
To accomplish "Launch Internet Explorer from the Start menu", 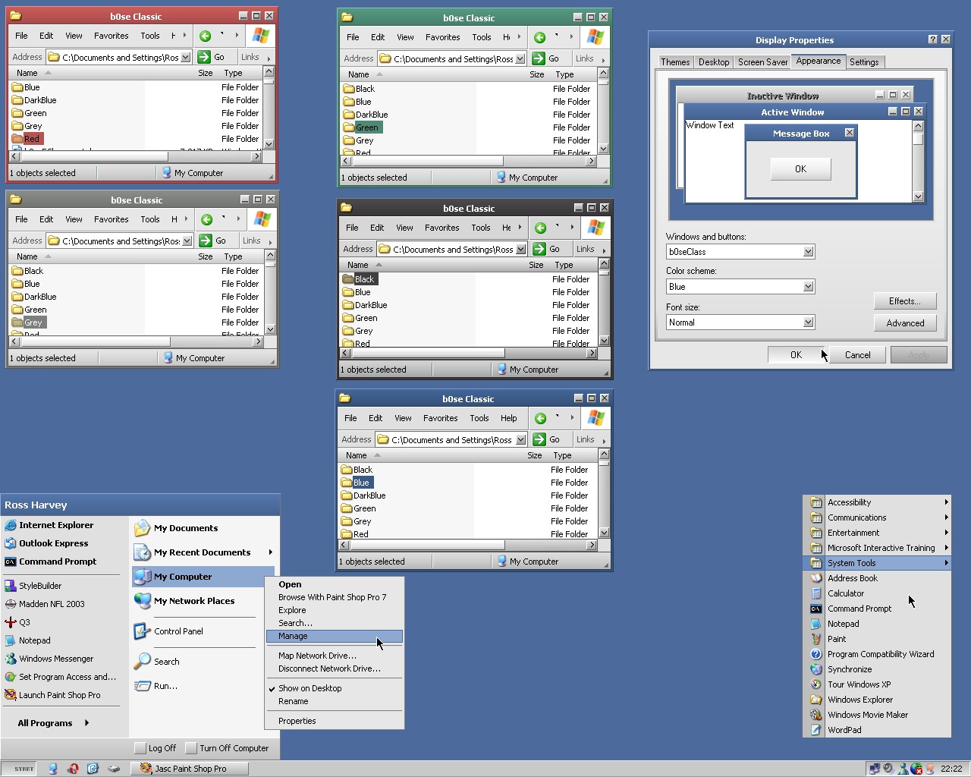I will (x=49, y=525).
